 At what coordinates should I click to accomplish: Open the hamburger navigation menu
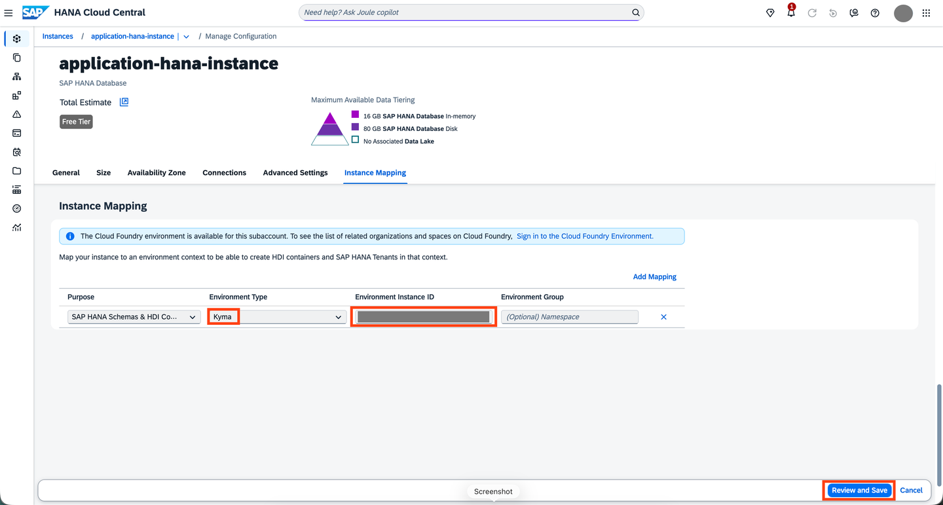point(9,12)
